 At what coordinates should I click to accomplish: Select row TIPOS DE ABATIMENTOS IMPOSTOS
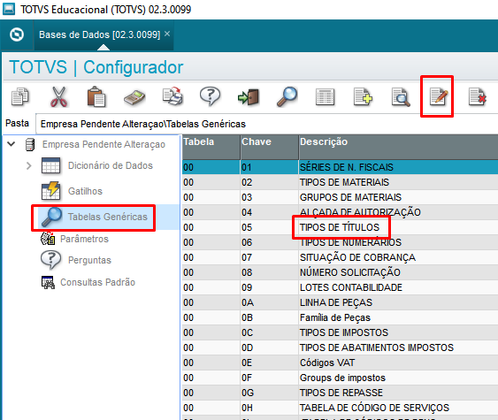click(x=340, y=347)
